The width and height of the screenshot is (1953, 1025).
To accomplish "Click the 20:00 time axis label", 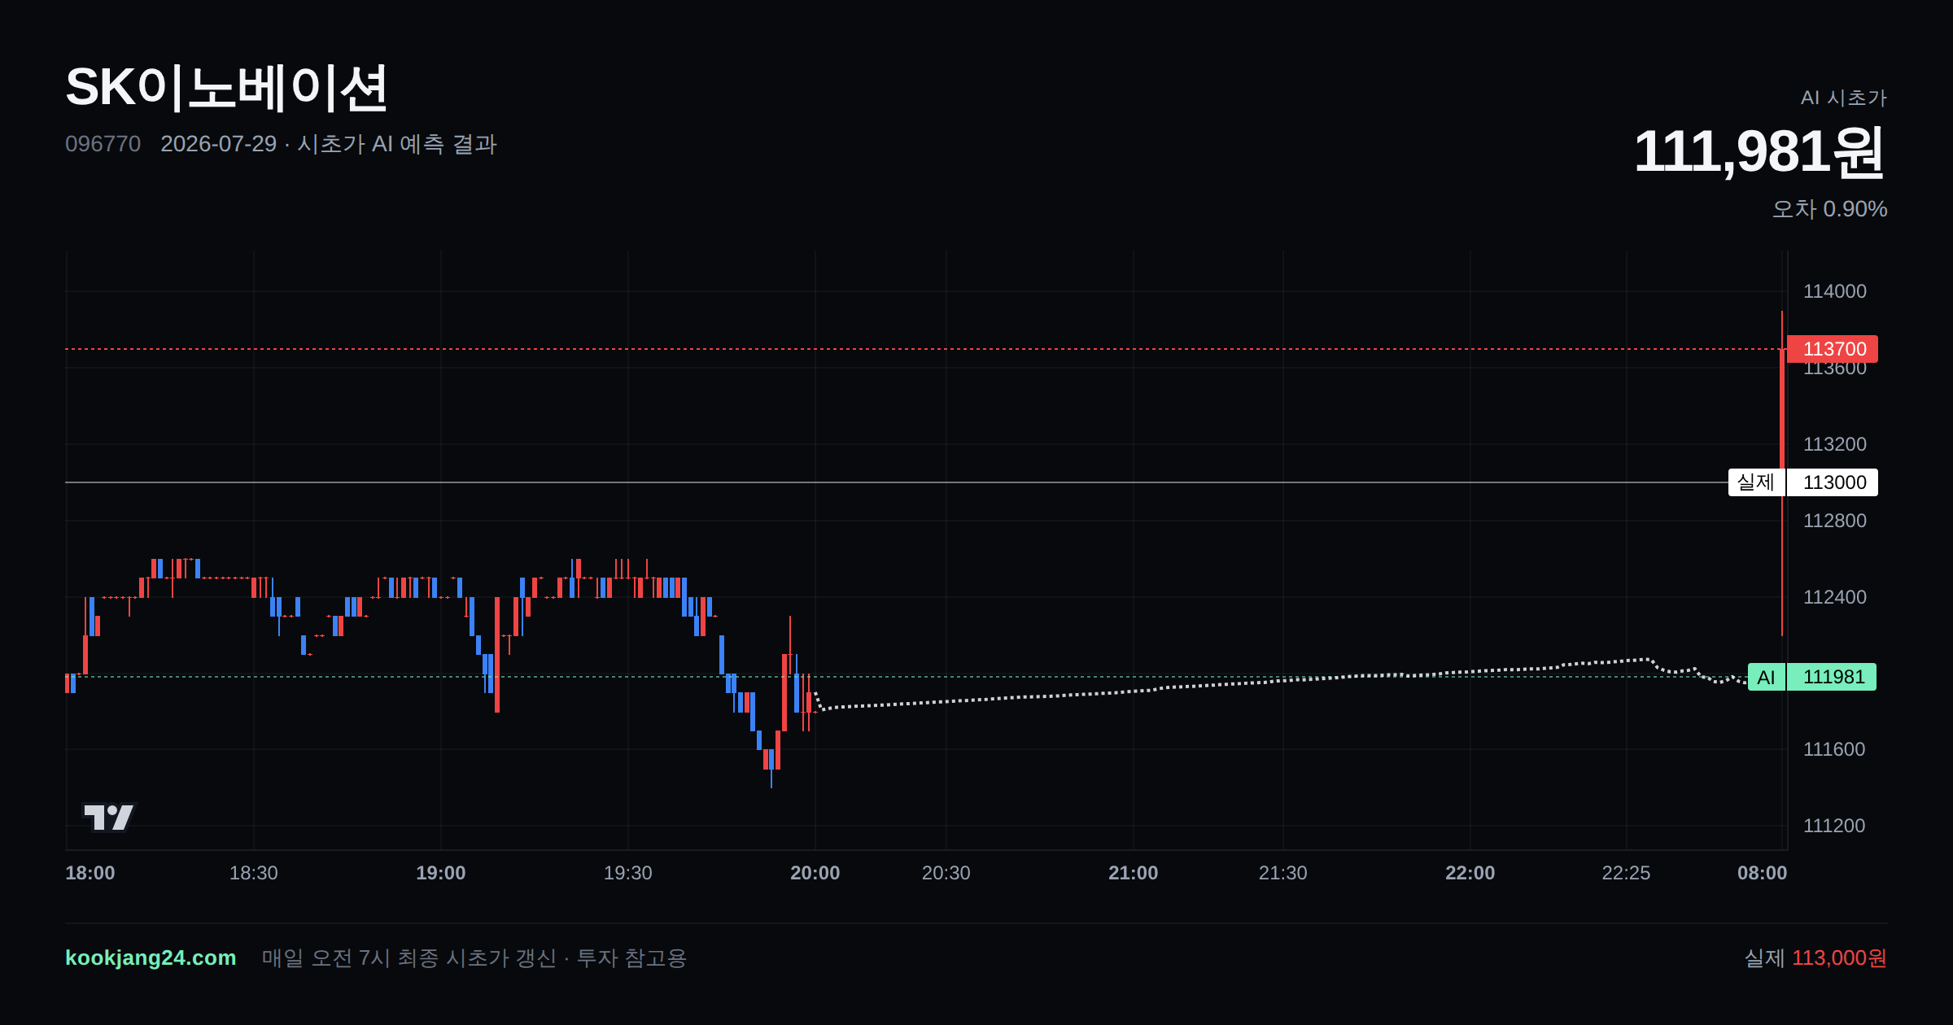I will (x=815, y=873).
